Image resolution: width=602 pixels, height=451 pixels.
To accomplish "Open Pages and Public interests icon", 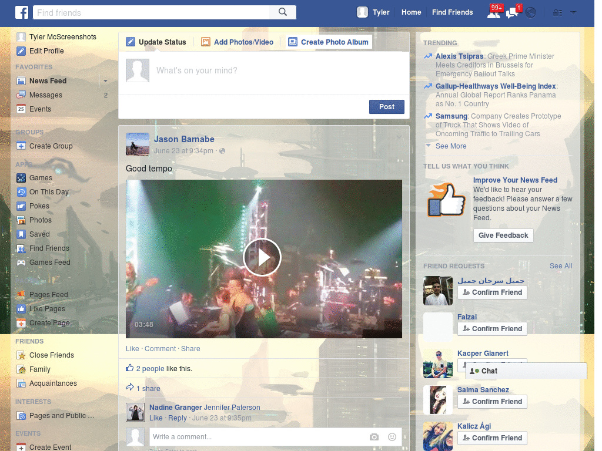I will coord(21,416).
